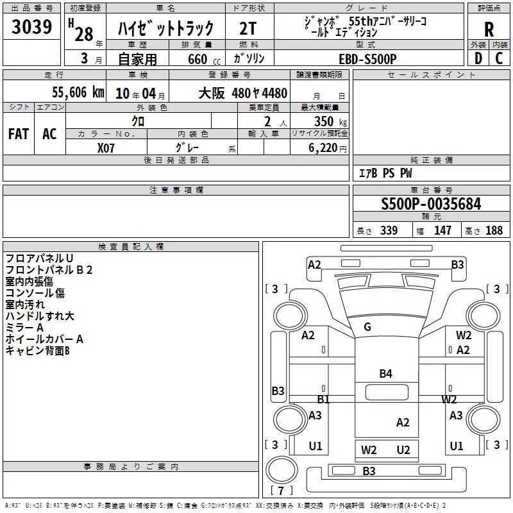Image resolution: width=513 pixels, height=513 pixels.
Task: Select the note ハンドルすれ大
Action: (40, 315)
